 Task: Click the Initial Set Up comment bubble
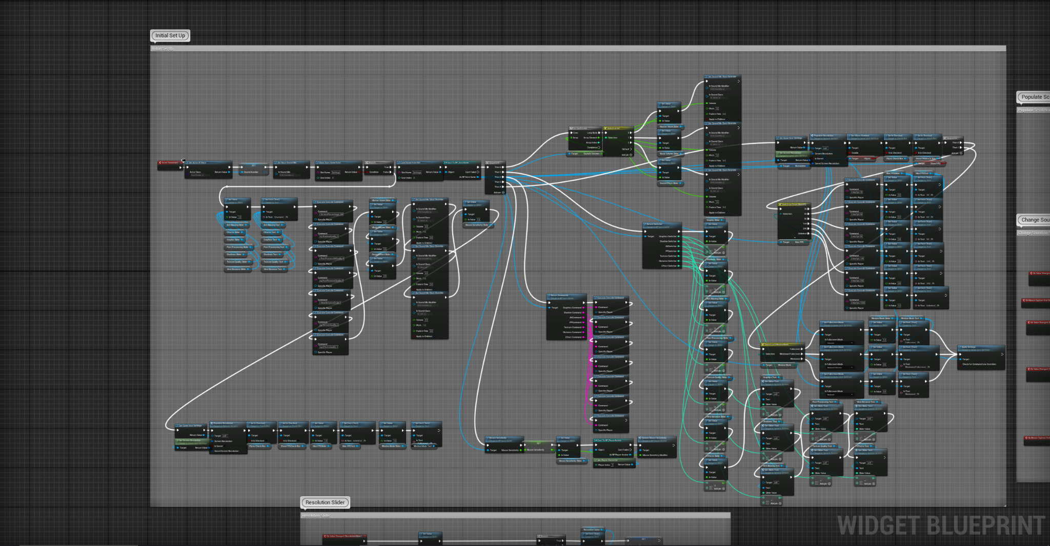point(170,35)
